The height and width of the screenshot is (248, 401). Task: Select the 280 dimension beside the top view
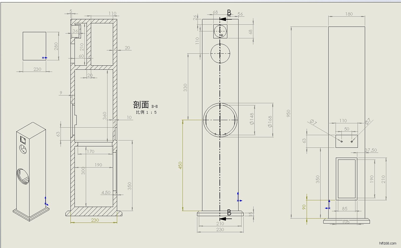[56, 46]
